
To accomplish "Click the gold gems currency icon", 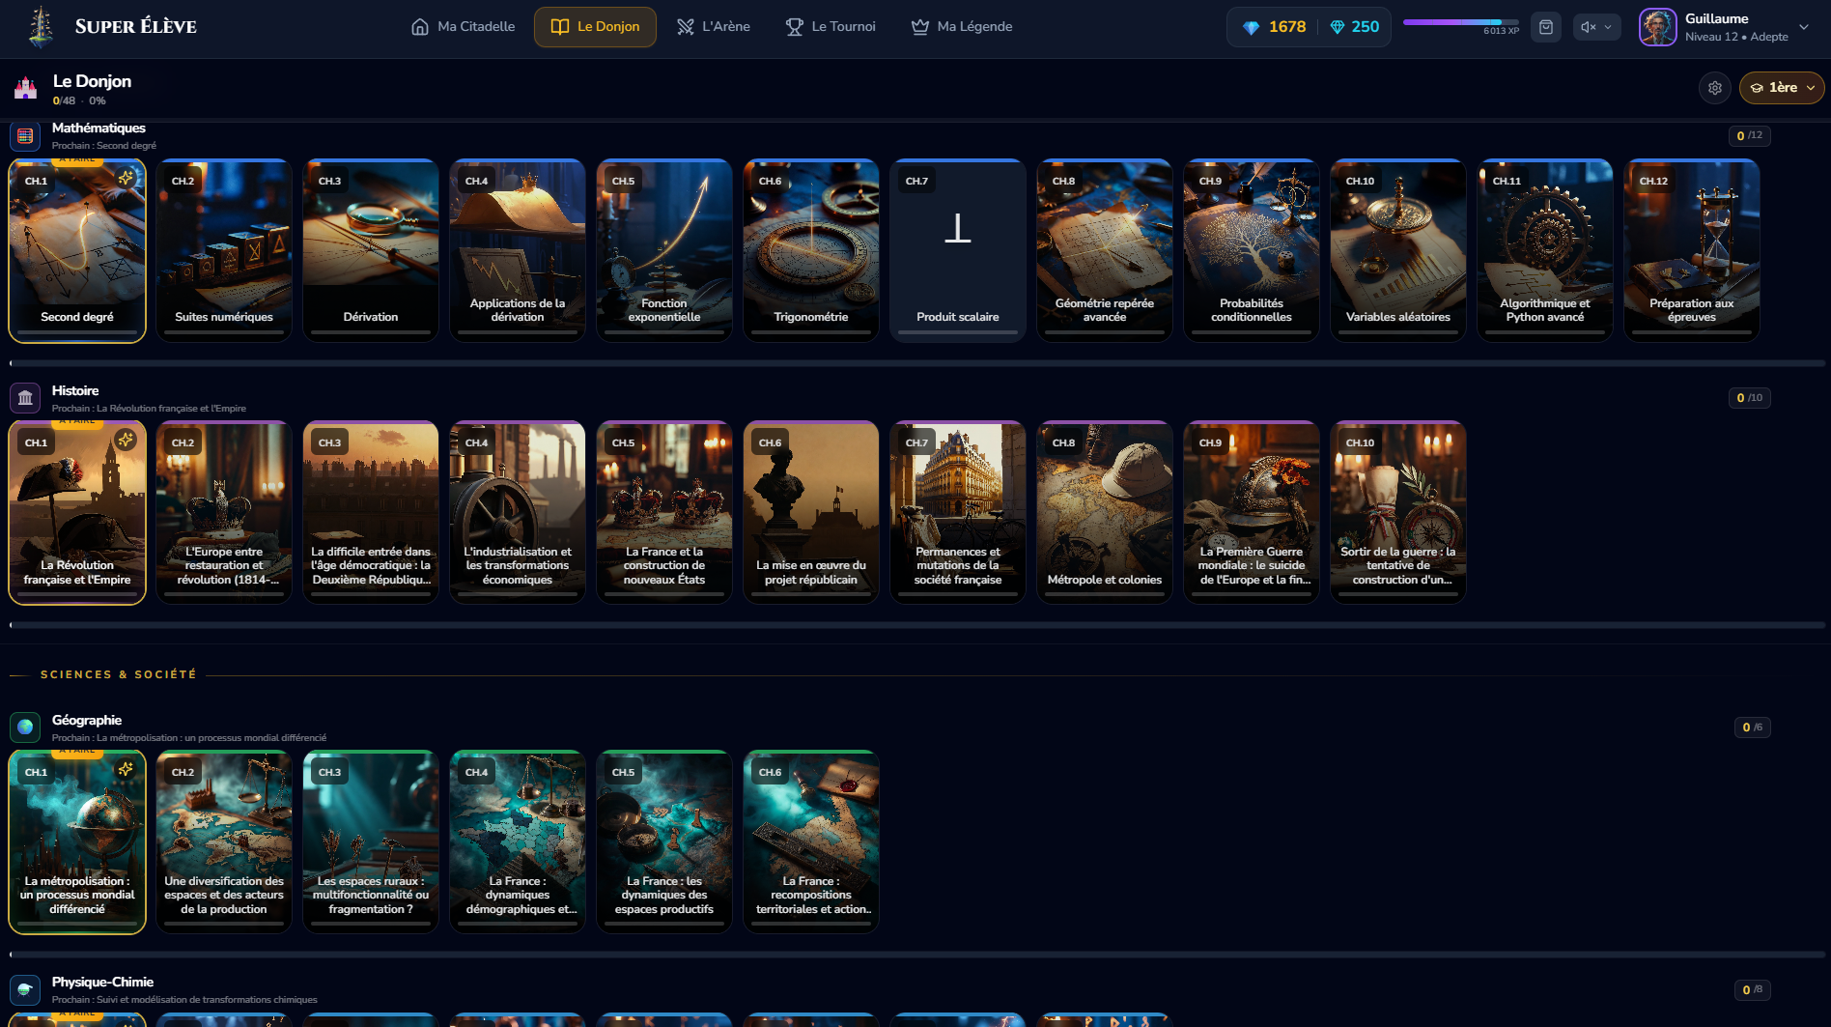I will click(1251, 27).
